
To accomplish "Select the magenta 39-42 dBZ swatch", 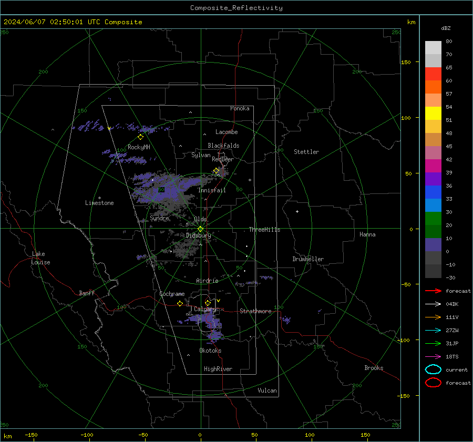I will click(x=433, y=166).
